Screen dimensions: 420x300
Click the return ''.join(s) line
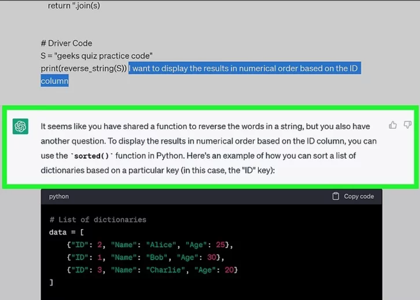click(74, 6)
